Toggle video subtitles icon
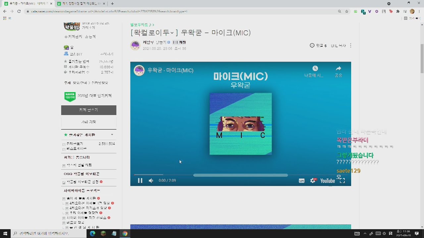The image size is (424, 238). point(301,181)
